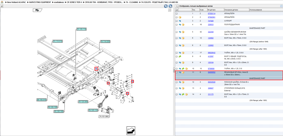Go to previous diagram with left arrow
The image size is (283, 136).
click(166, 6)
